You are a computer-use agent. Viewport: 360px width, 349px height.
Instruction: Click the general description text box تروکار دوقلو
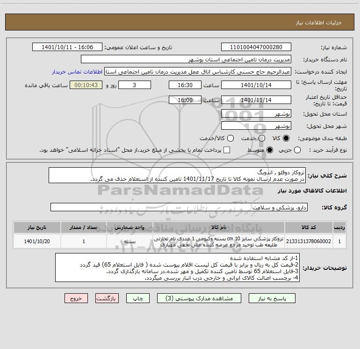pyautogui.click(x=177, y=175)
